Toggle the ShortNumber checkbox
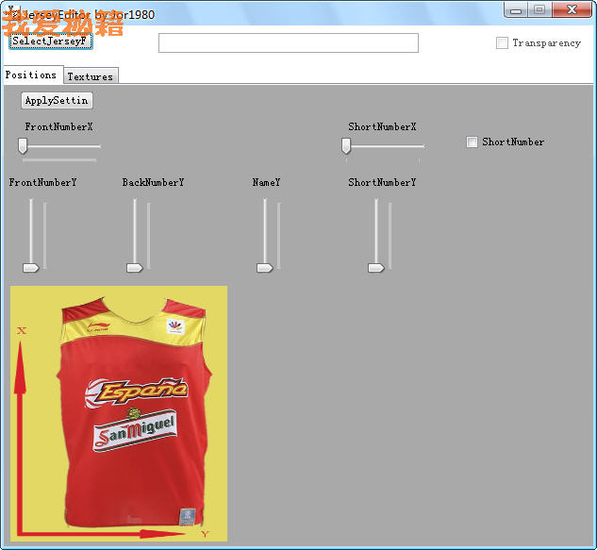Viewport: 597px width, 550px height. coord(473,142)
